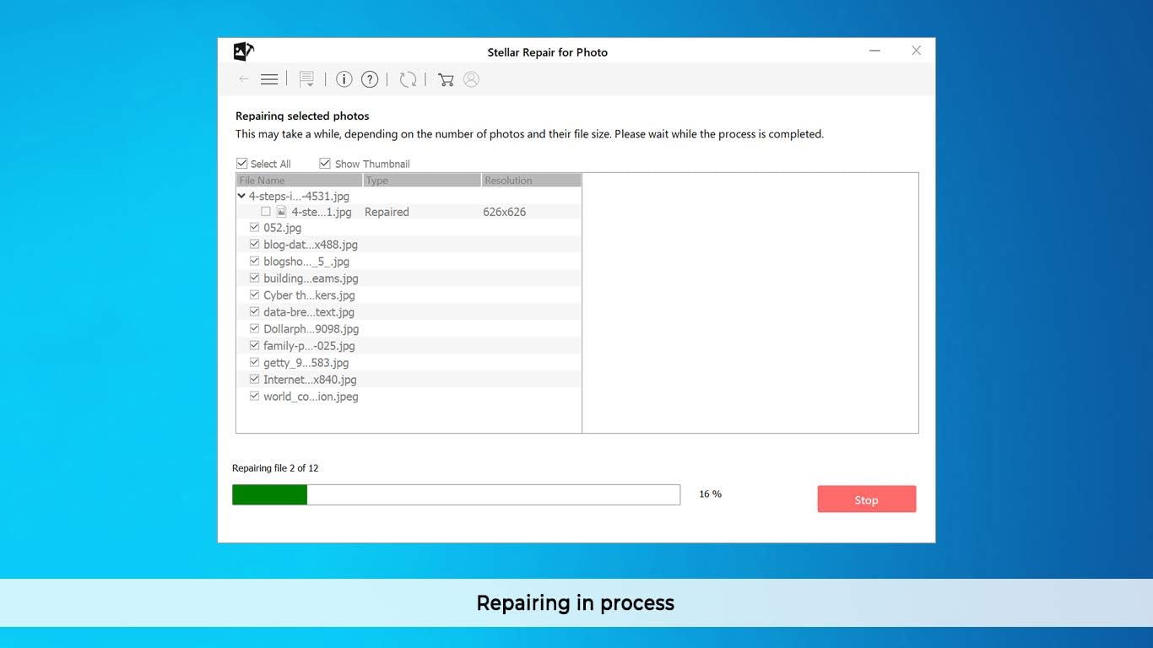Viewport: 1153px width, 648px height.
Task: Click the Stellar Repair app logo
Action: 243,51
